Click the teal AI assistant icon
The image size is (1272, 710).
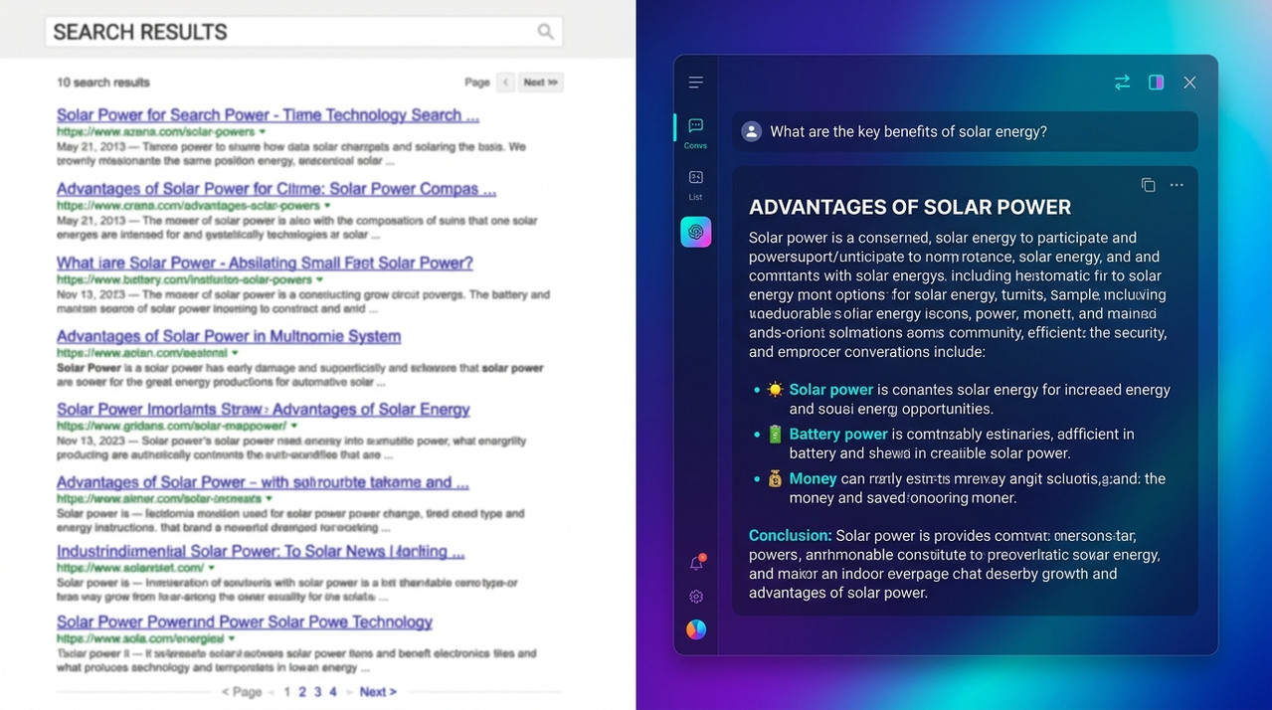tap(695, 232)
